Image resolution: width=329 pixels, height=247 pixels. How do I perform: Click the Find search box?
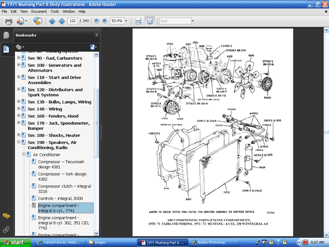point(175,21)
